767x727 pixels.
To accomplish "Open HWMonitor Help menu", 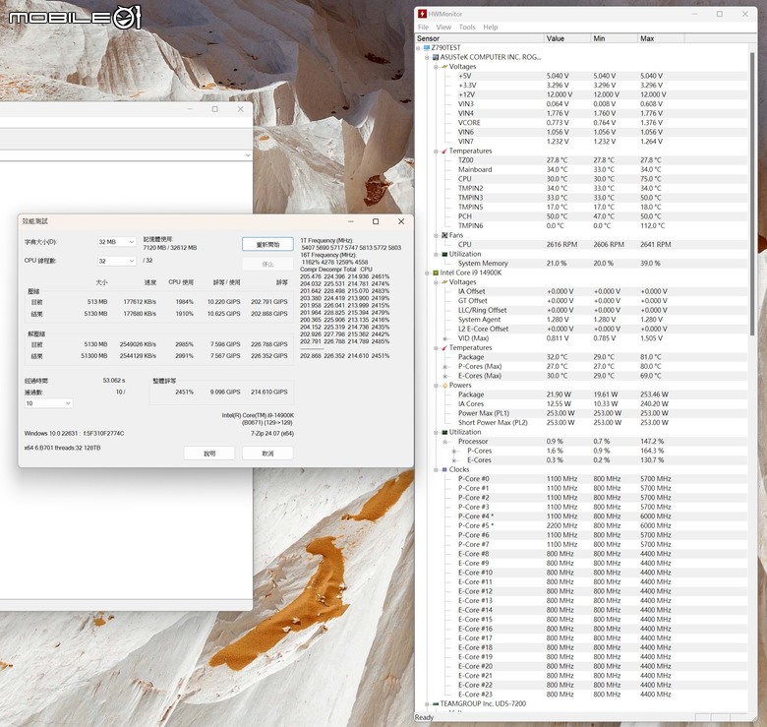I will 491,27.
